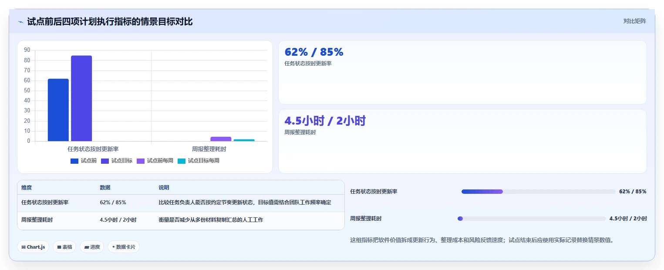This screenshot has height=270, width=664.
Task: Toggle the 试点目标 legend item
Action: coord(117,161)
